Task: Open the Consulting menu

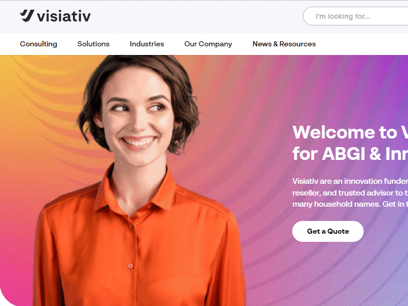Action: pyautogui.click(x=39, y=44)
